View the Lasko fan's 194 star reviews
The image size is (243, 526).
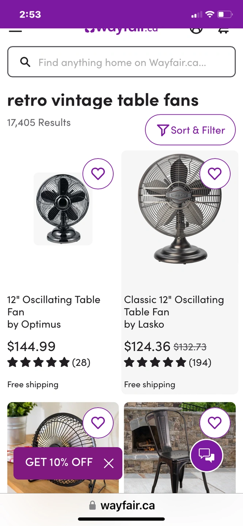click(168, 362)
